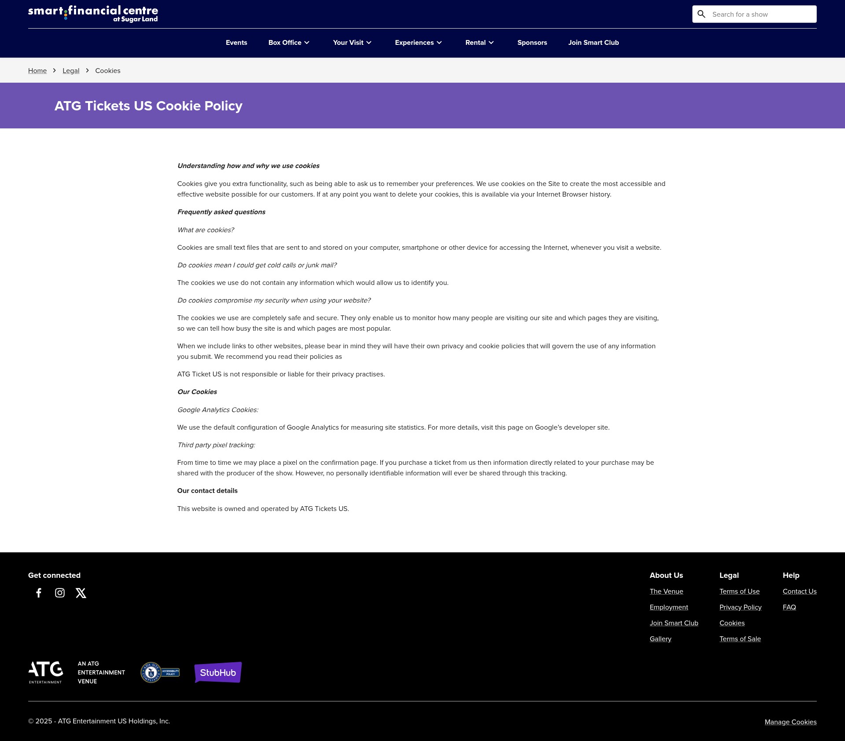Viewport: 845px width, 741px height.
Task: Open The Venue footer link
Action: tap(666, 591)
